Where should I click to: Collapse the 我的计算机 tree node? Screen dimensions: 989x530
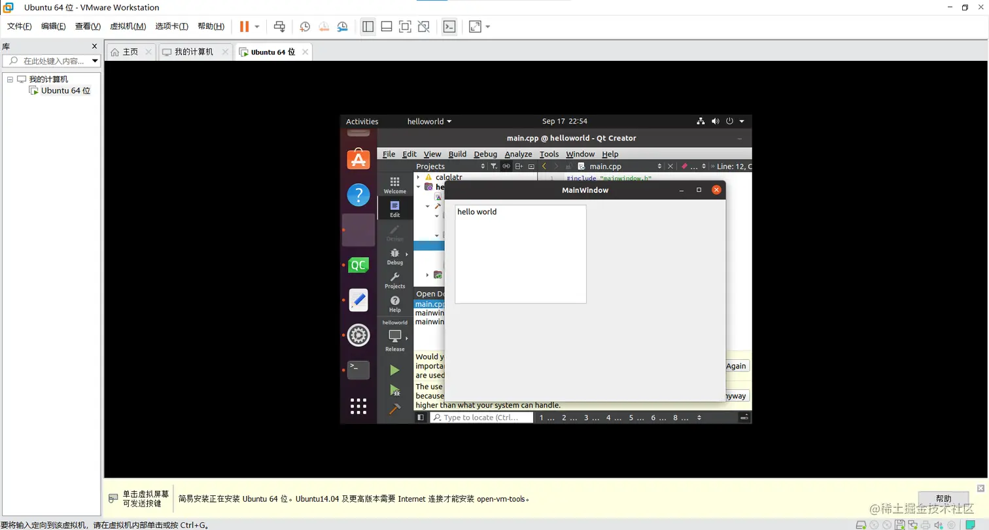[x=10, y=79]
